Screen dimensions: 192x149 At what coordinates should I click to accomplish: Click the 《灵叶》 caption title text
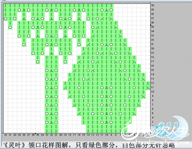pyautogui.click(x=15, y=145)
